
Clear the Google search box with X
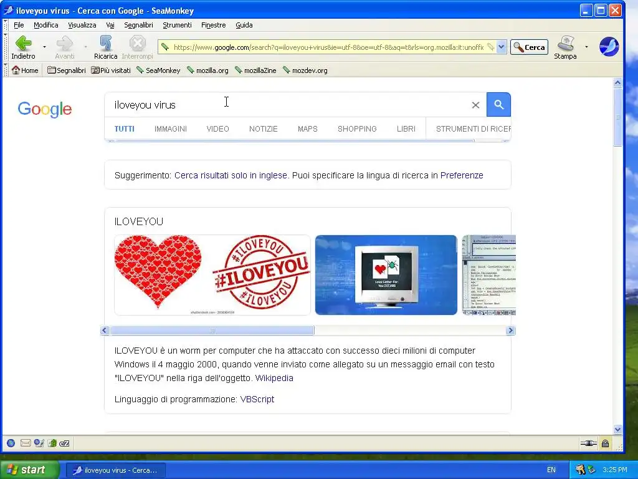point(475,105)
